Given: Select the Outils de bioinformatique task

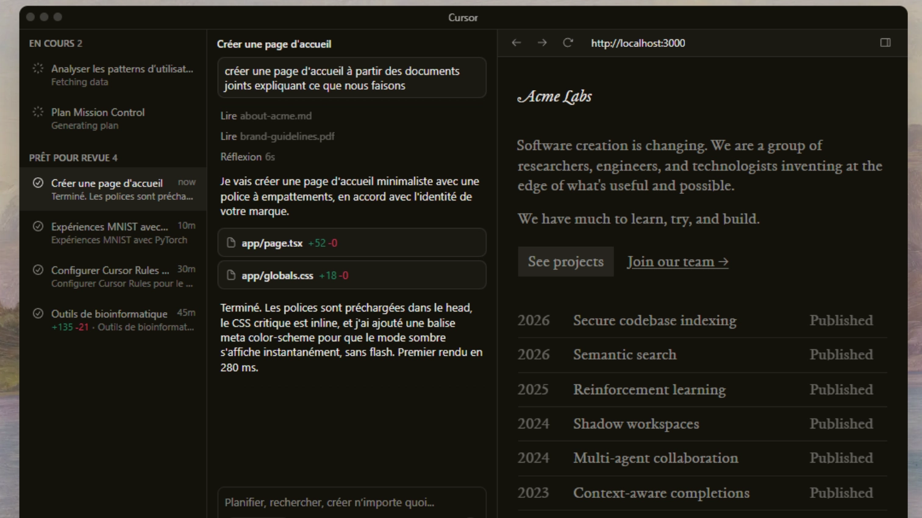Looking at the screenshot, I should pos(113,320).
